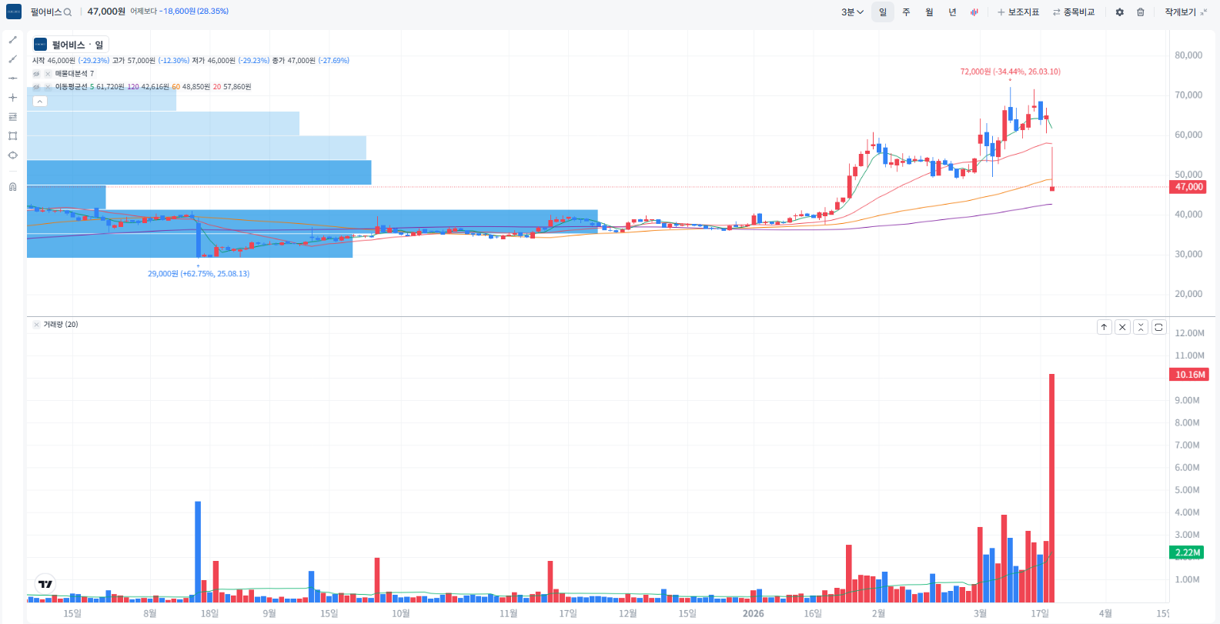Hide the 매물대분석 indicator
Viewport: 1220px width, 624px height.
pyautogui.click(x=36, y=74)
